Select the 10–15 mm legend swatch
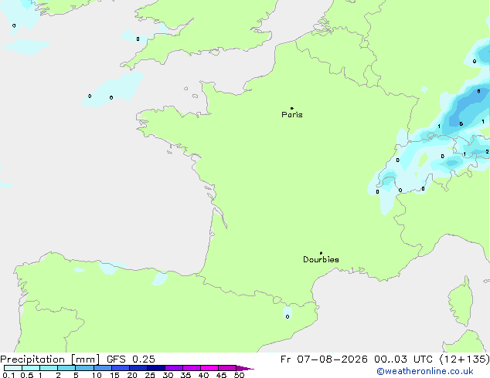Image resolution: width=490 pixels, height=378 pixels. [x=102, y=368]
